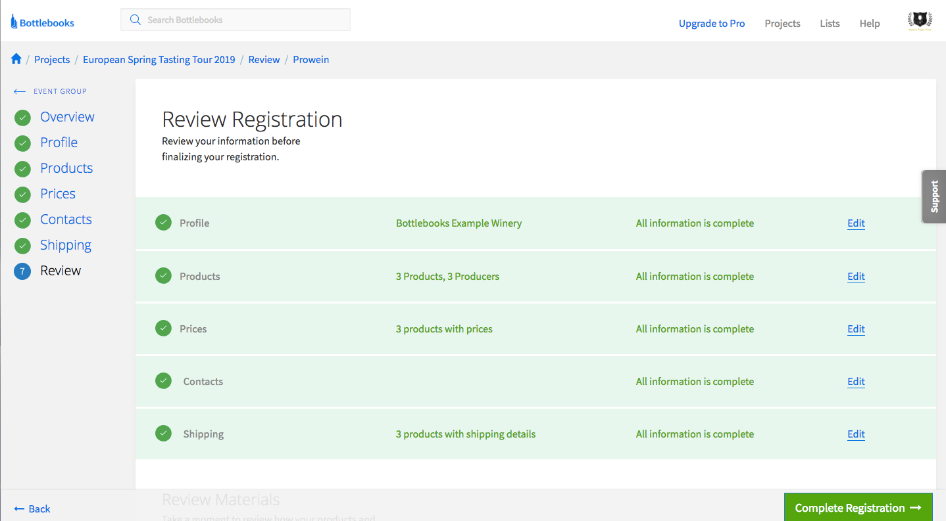This screenshot has height=521, width=946.
Task: Click '3 Products, 3 Producers' text
Action: [x=447, y=277]
